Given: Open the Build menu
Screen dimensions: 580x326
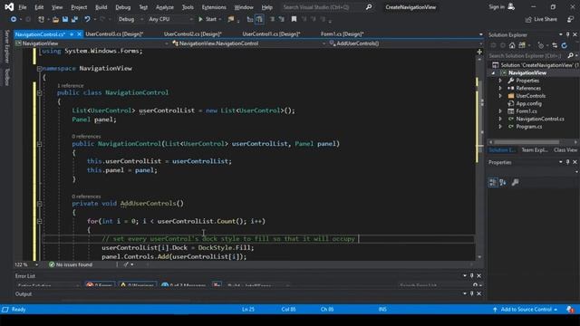Looking at the screenshot, I should coord(101,7).
